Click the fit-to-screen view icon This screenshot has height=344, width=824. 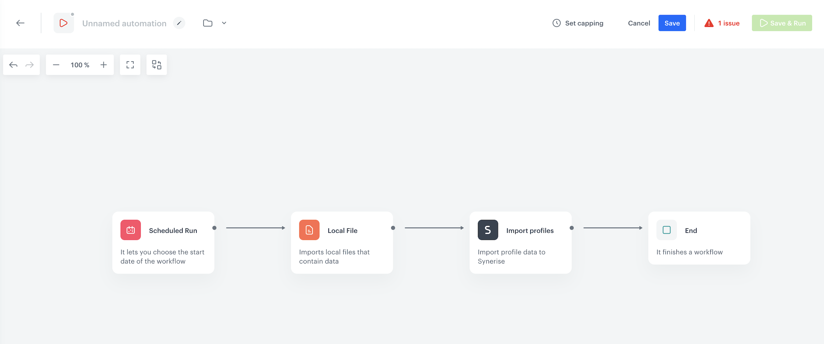(130, 65)
